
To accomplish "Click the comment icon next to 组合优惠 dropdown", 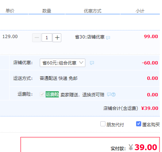I will (x=92, y=63).
